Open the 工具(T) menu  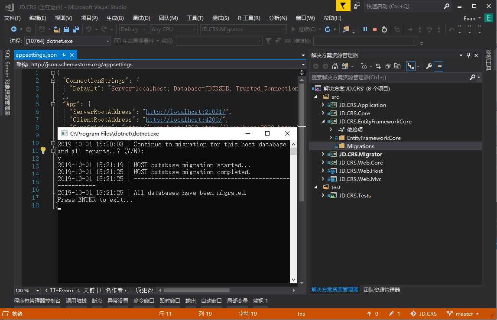[x=195, y=18]
